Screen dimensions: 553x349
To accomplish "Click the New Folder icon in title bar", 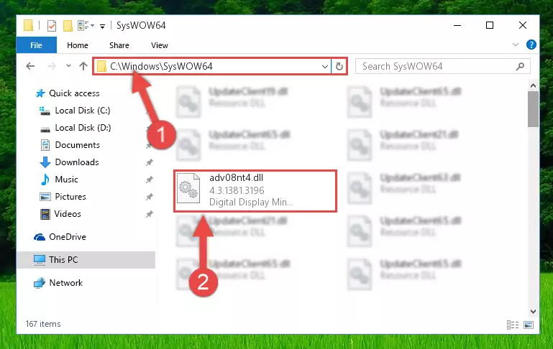I will (x=68, y=26).
